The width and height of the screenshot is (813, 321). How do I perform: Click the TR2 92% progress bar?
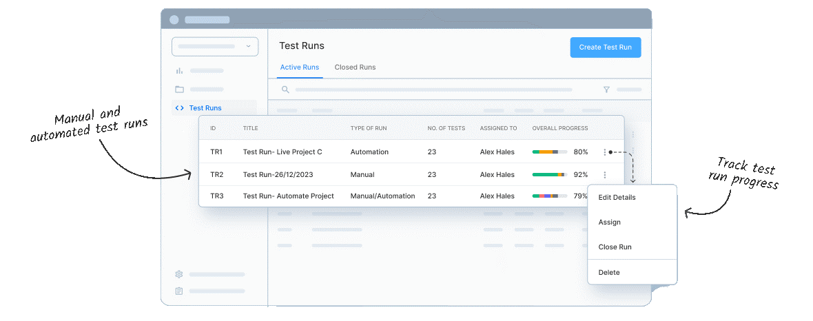tap(550, 175)
